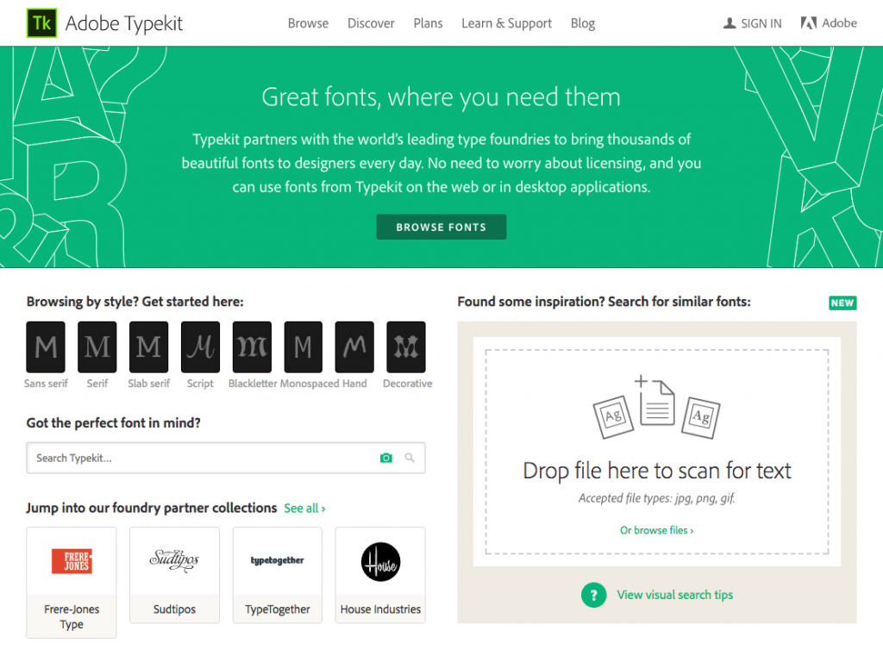Viewport: 883px width, 668px height.
Task: Select the Serif style icon
Action: tap(97, 346)
